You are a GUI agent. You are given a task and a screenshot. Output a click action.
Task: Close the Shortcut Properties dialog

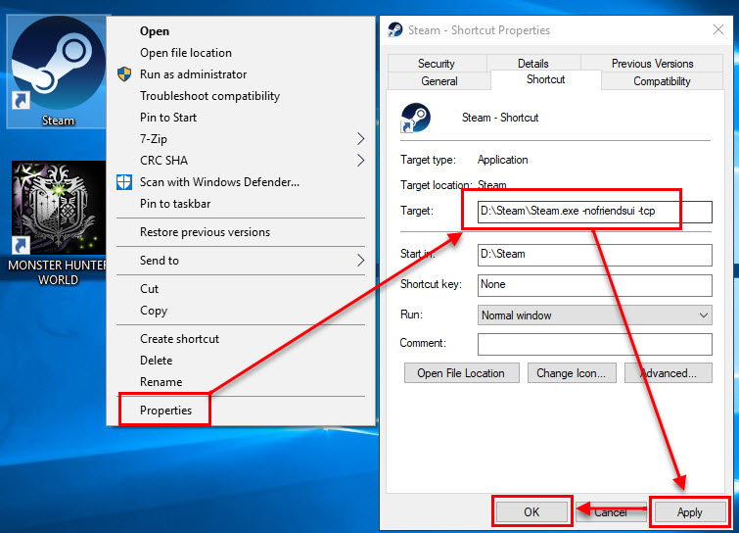pyautogui.click(x=717, y=29)
